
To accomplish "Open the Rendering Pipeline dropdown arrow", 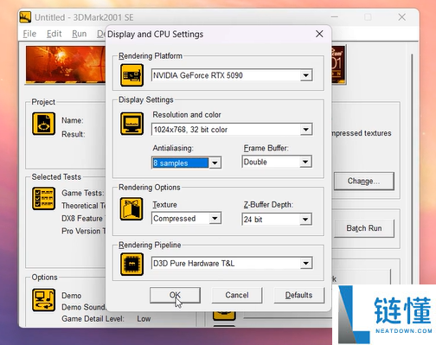I will (306, 263).
